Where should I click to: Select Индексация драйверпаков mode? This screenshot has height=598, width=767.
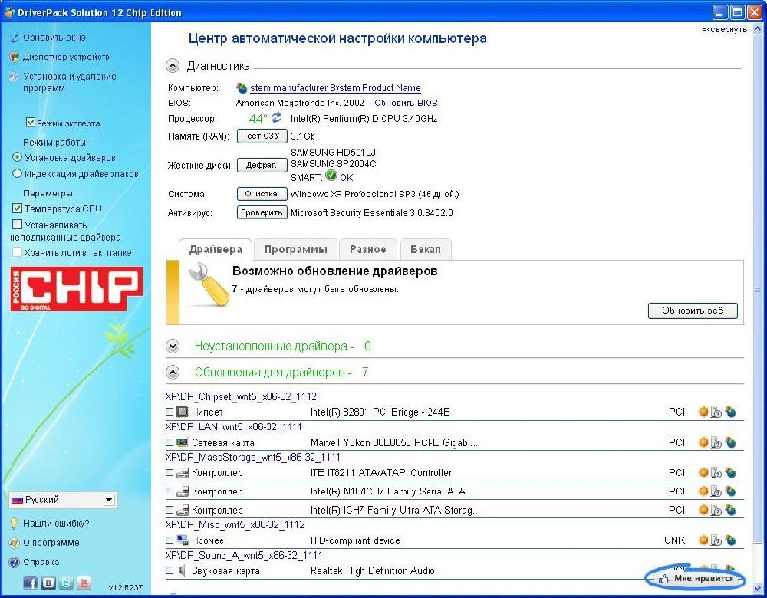click(x=17, y=173)
